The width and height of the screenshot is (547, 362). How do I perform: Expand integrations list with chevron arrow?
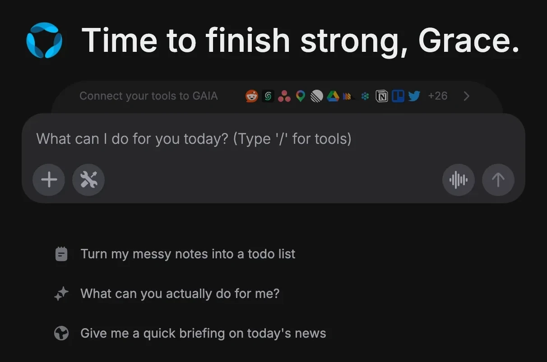[x=467, y=96]
